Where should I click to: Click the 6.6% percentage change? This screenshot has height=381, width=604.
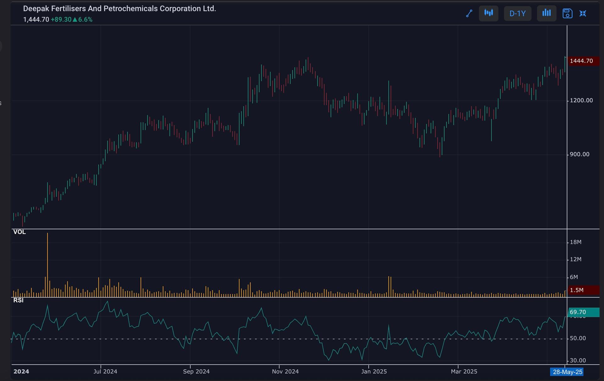[85, 20]
